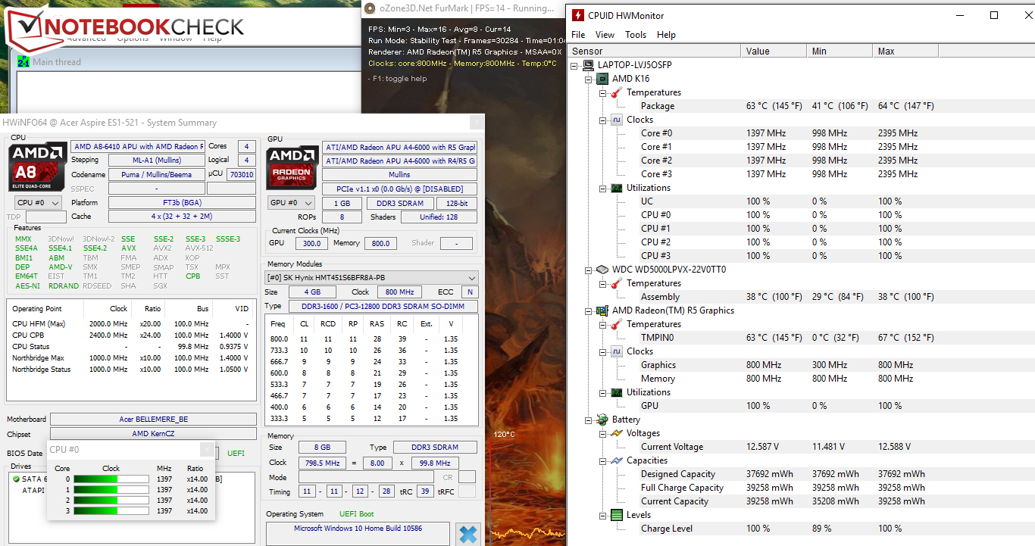Image resolution: width=1035 pixels, height=546 pixels.
Task: Click the AMD Radeon Graphics logo in HWiNFO64
Action: [291, 168]
